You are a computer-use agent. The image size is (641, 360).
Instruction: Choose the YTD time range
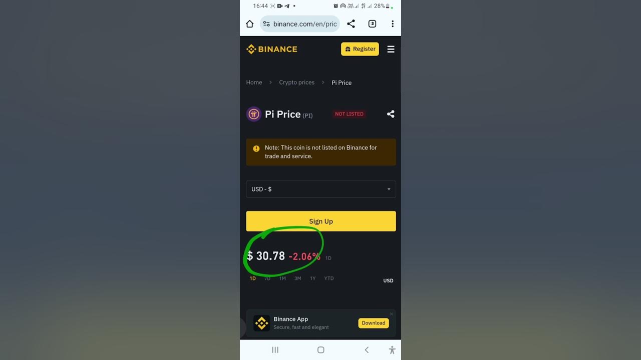pos(329,278)
